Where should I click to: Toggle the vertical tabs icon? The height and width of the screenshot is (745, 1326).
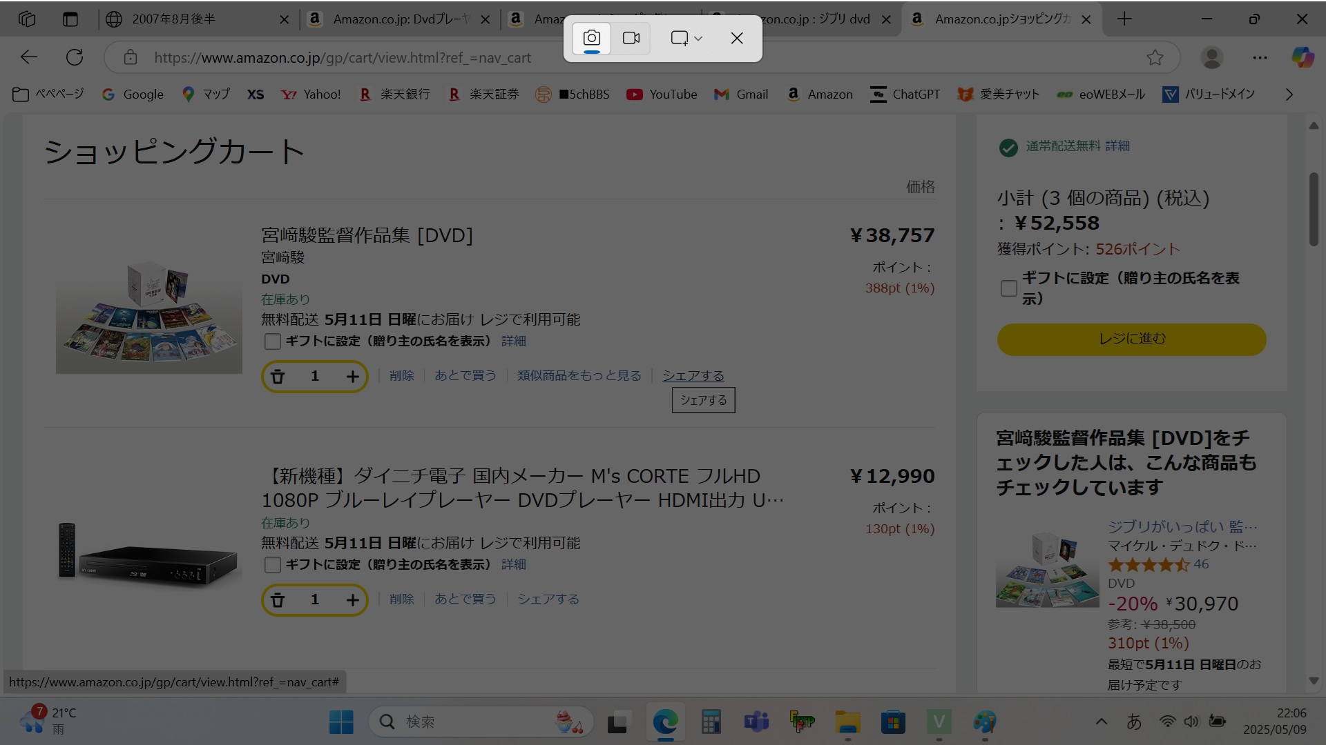coord(70,19)
